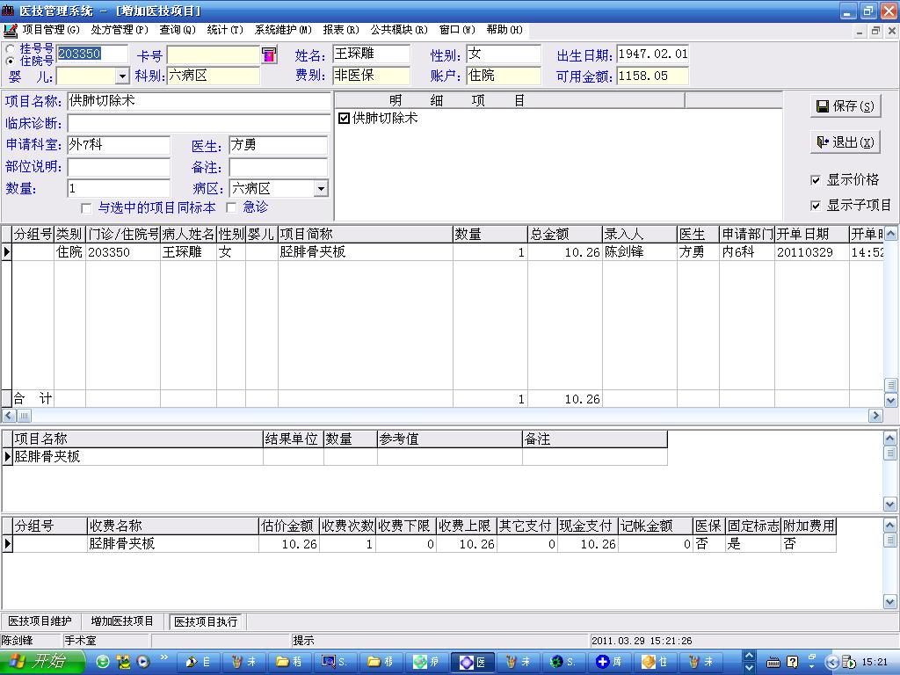
Task: Click the 退出 exit button
Action: pyautogui.click(x=845, y=142)
